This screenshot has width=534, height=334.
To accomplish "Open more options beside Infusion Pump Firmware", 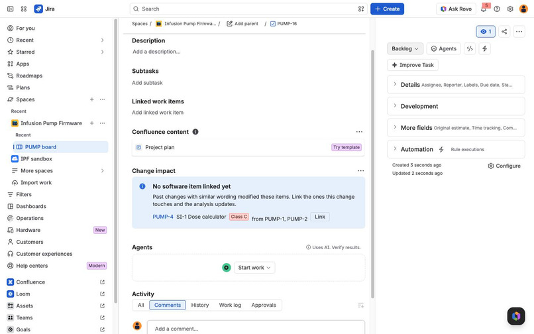I will pyautogui.click(x=102, y=123).
